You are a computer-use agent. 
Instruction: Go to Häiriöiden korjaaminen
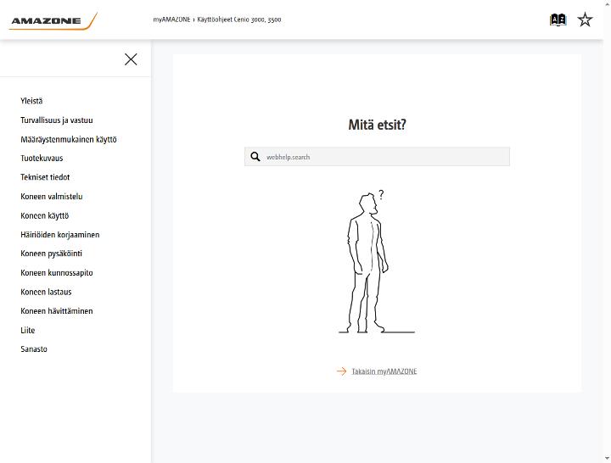click(60, 234)
